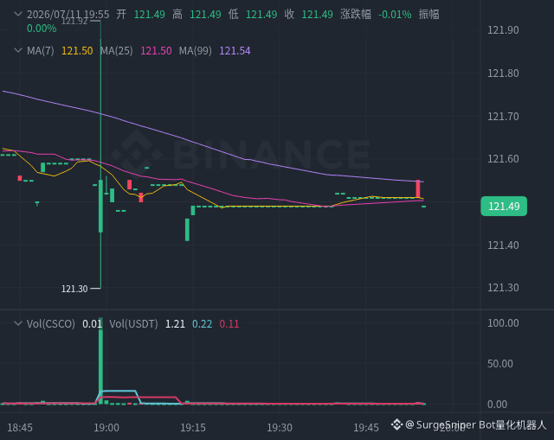The width and height of the screenshot is (554, 440).
Task: Collapse the candle info row chevron
Action: pos(18,14)
